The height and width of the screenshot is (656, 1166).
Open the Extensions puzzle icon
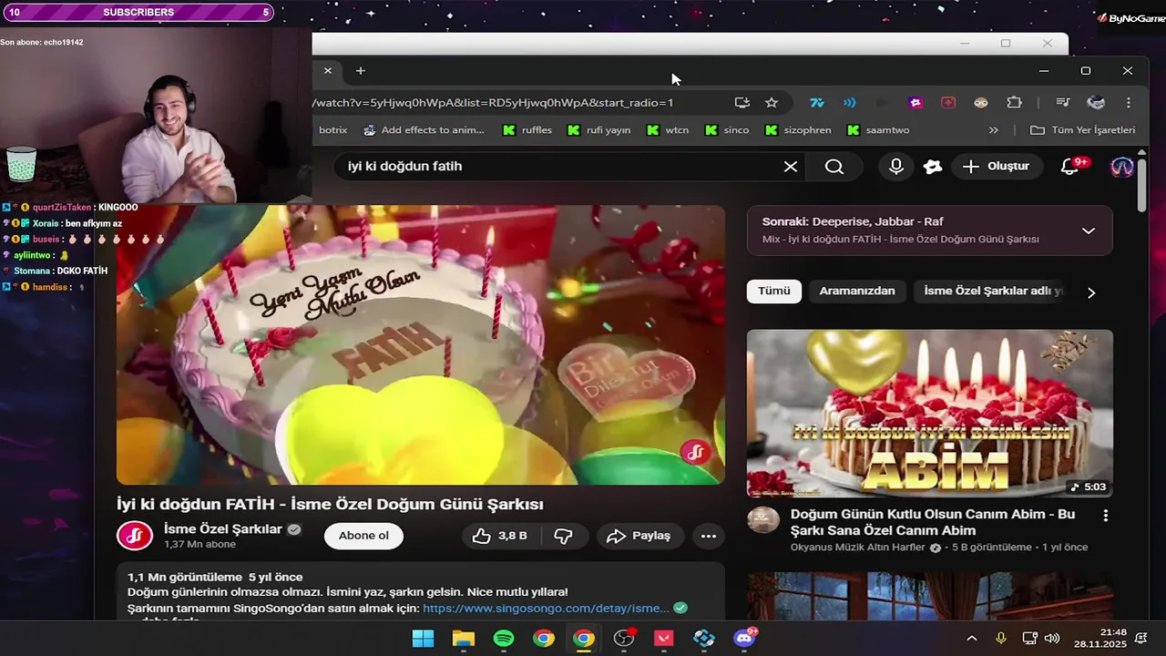[x=1014, y=103]
